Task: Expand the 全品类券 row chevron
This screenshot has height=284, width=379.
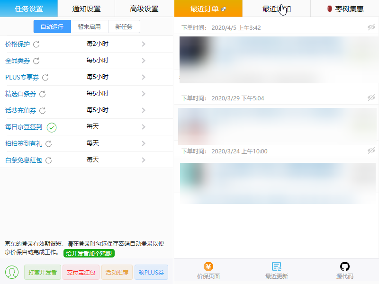Action: [x=144, y=61]
